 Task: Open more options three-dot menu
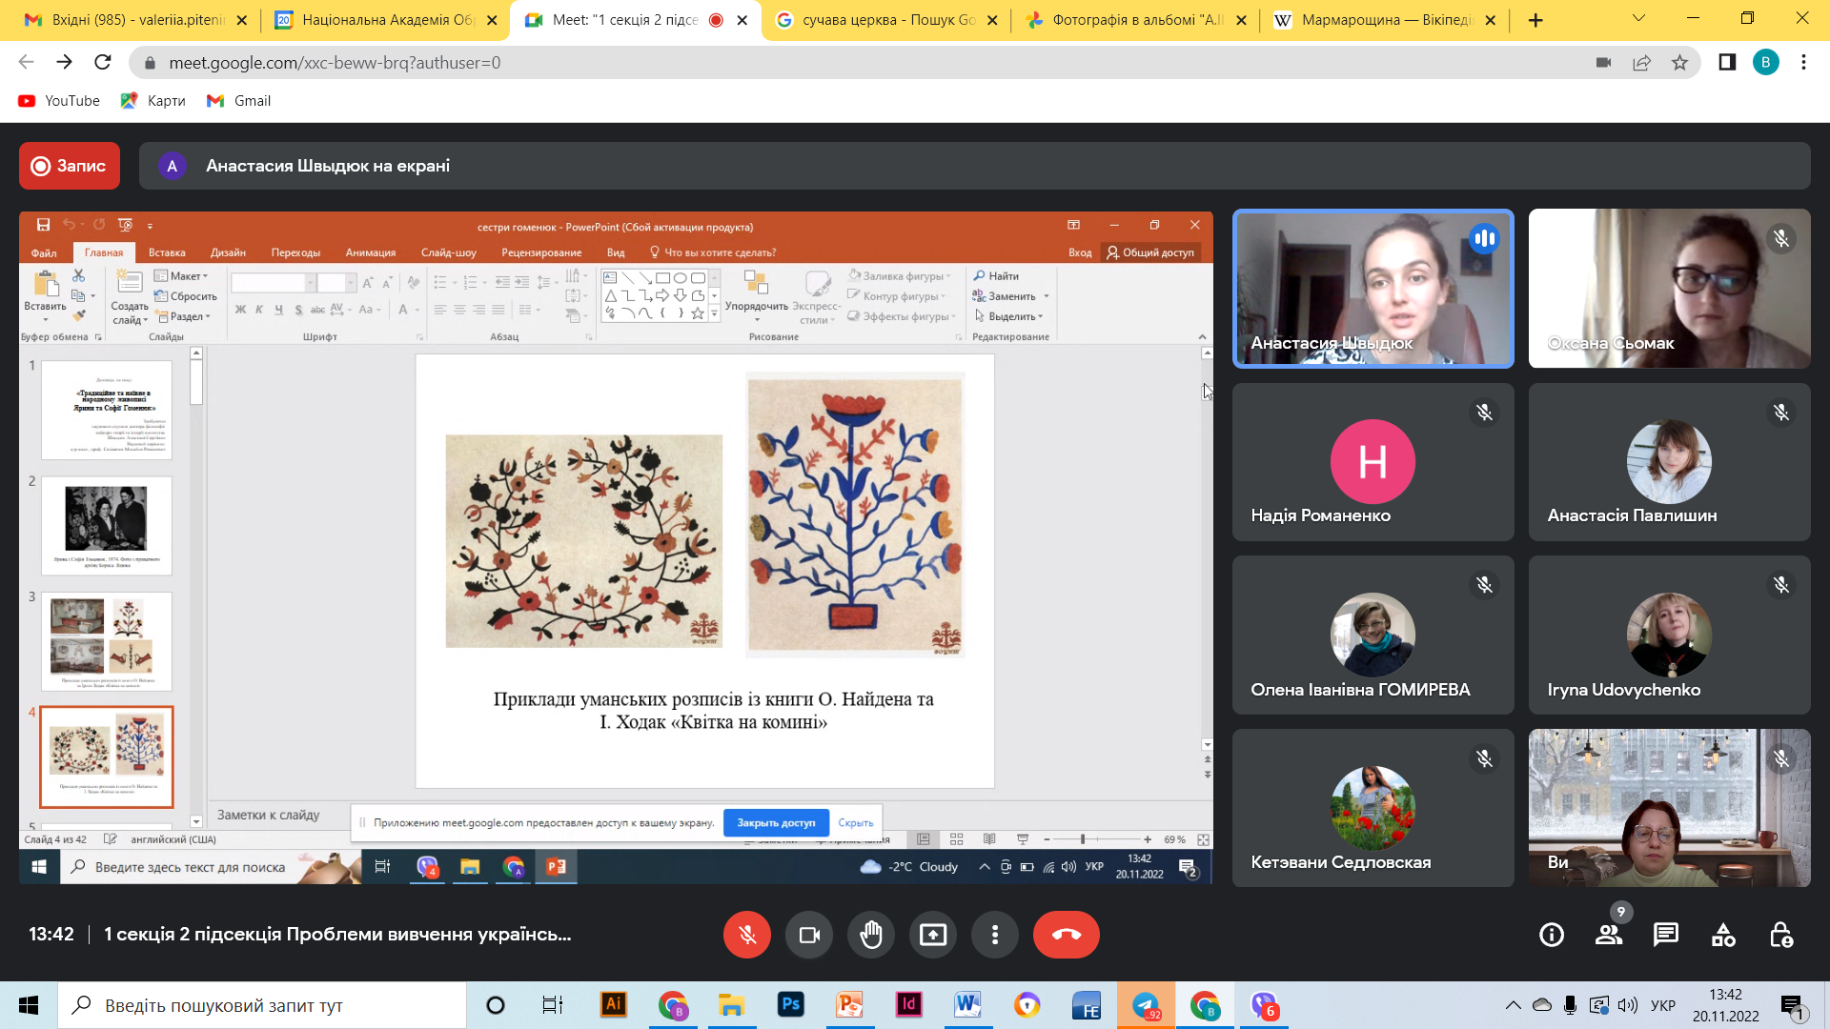(995, 935)
